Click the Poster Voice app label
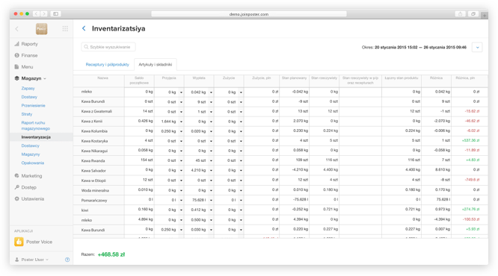 [39, 242]
